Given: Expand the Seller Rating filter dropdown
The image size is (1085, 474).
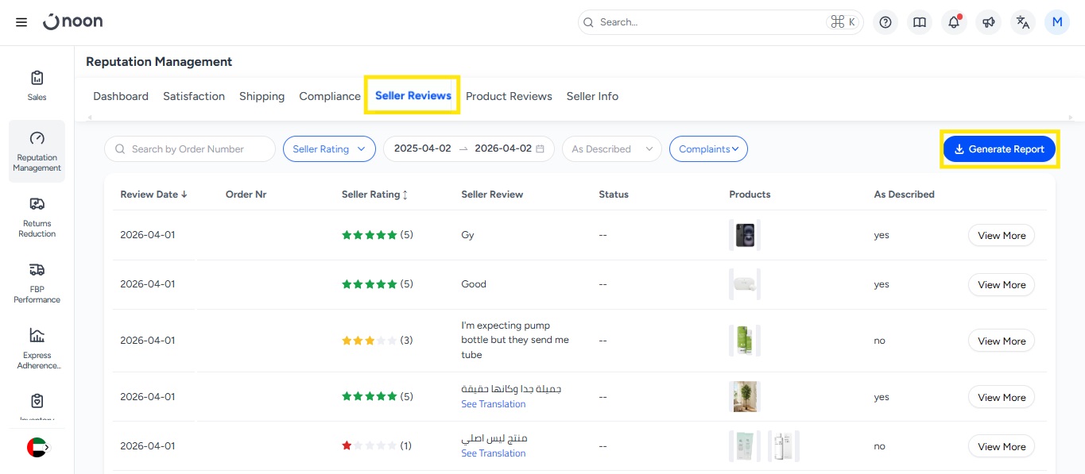Looking at the screenshot, I should coord(329,149).
